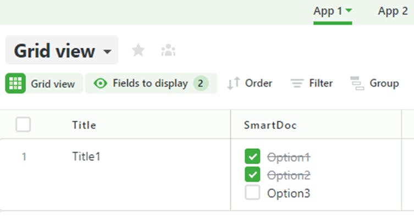Expand the Grid view title dropdown

point(107,51)
